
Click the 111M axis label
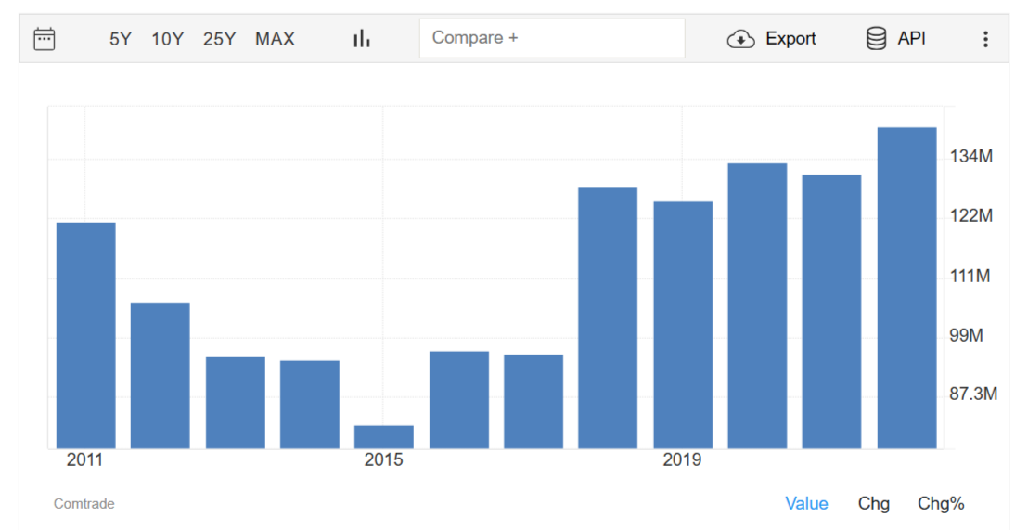click(970, 277)
